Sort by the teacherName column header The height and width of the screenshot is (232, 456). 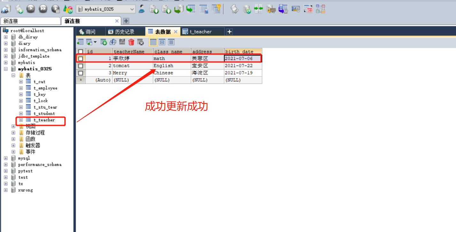point(133,52)
